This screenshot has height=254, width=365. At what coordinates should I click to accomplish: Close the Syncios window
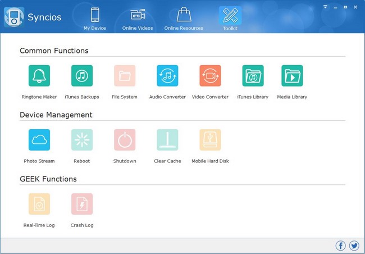[355, 7]
